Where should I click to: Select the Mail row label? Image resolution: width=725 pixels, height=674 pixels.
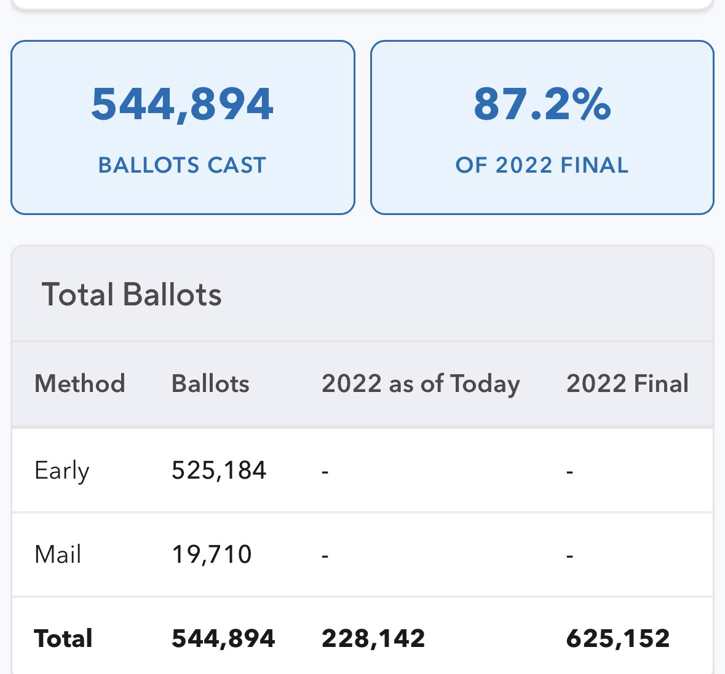tap(58, 555)
